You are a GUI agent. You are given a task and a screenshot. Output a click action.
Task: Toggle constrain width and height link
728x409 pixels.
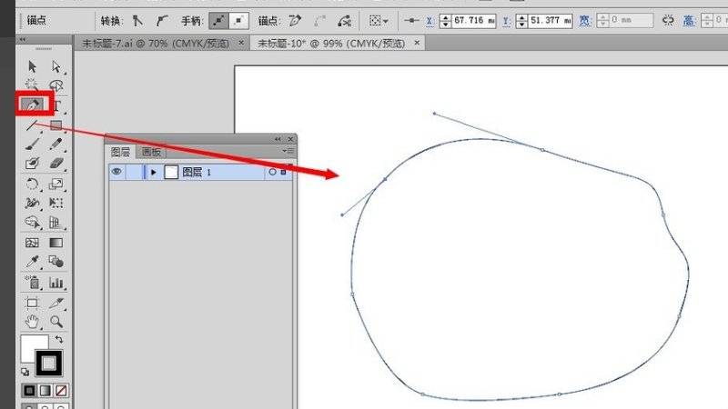(668, 20)
